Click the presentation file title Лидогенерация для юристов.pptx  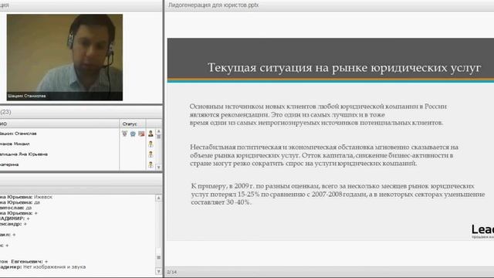point(213,5)
